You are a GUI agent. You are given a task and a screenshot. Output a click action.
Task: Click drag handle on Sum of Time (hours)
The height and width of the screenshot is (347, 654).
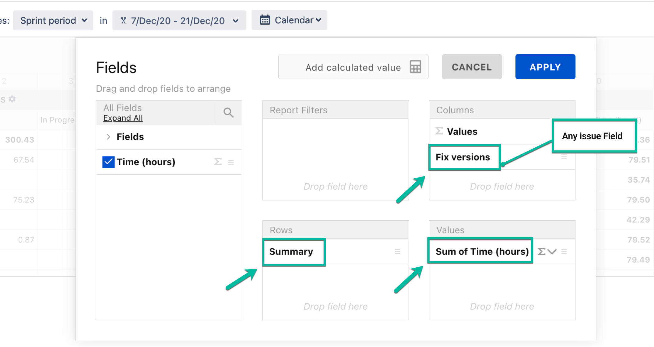[x=564, y=252]
